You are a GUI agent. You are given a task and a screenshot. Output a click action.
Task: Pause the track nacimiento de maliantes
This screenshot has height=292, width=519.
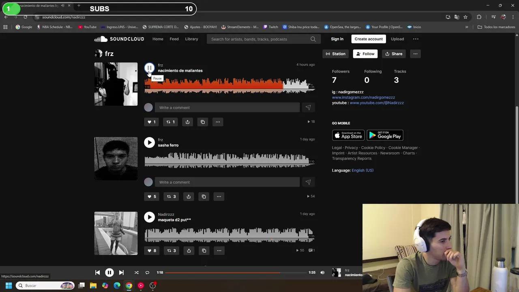point(149,68)
